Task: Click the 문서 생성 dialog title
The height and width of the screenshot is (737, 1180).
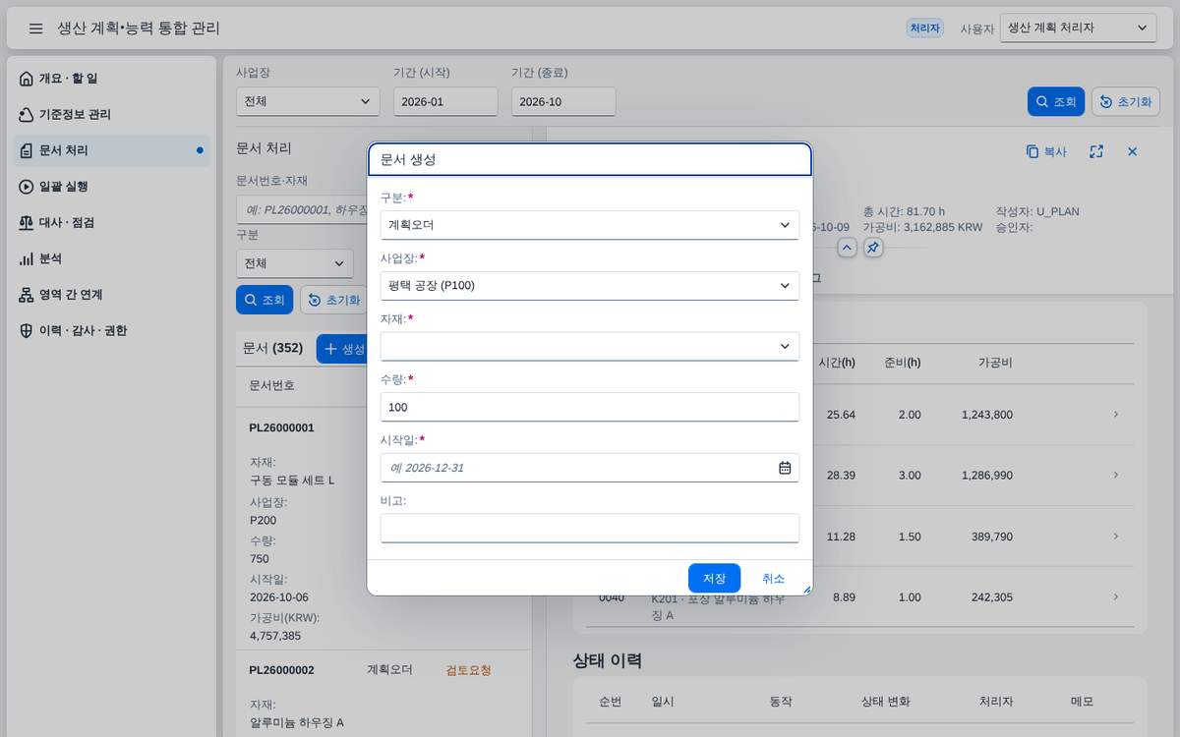Action: (408, 159)
